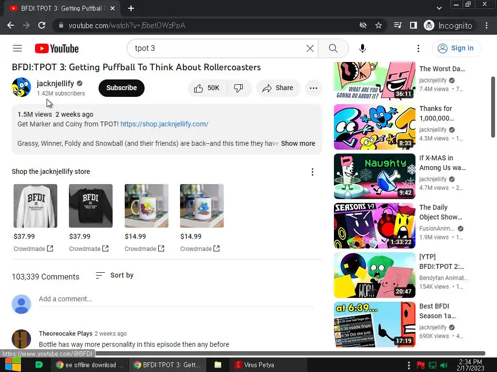497x372 pixels.
Task: Open black BFDI sweatshirt product
Action: (x=91, y=205)
